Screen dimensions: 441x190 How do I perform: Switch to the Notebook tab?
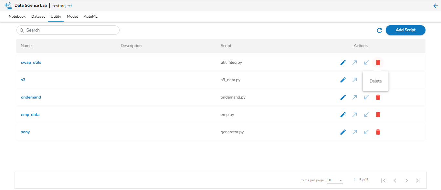point(17,16)
